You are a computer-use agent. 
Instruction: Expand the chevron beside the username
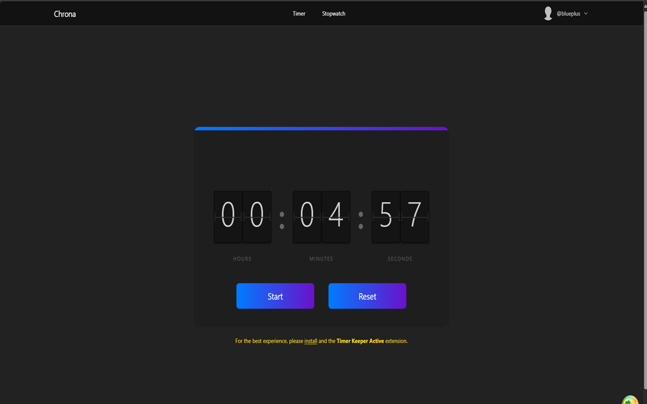tap(585, 14)
